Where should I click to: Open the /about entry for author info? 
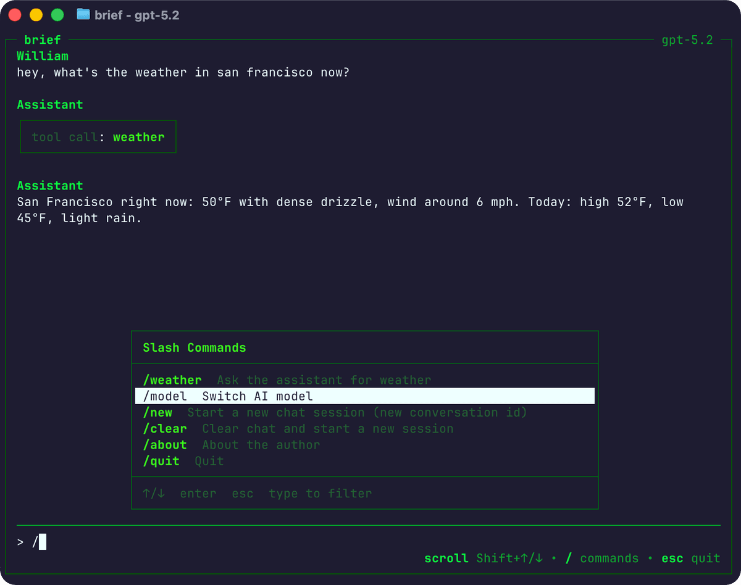tap(164, 444)
